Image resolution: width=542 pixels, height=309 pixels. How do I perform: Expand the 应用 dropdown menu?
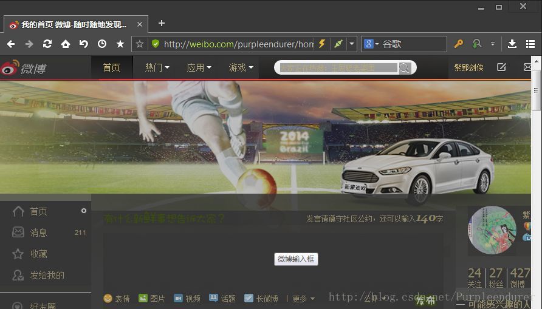point(199,67)
